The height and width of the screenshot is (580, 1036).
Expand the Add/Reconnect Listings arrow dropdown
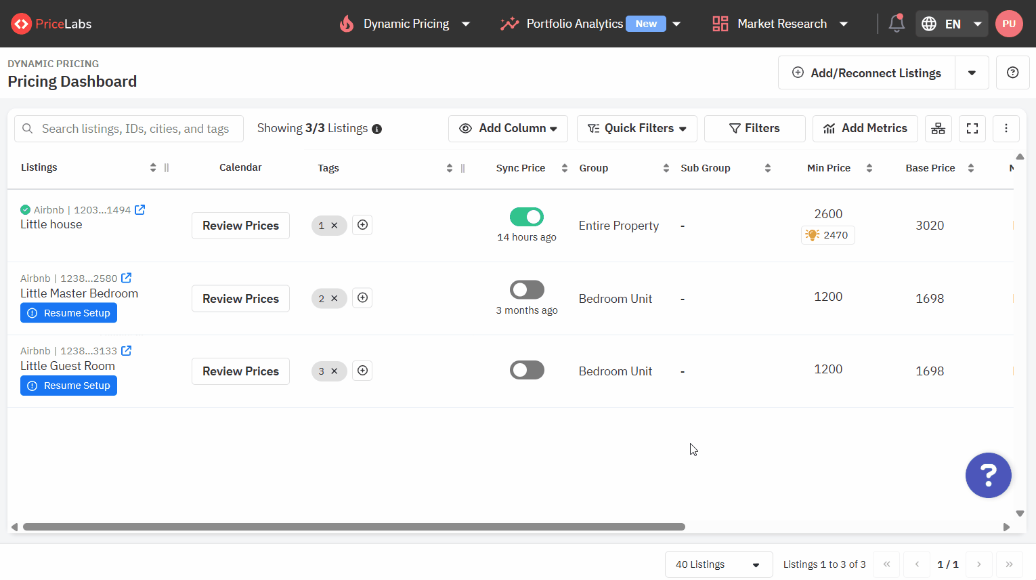click(x=972, y=72)
